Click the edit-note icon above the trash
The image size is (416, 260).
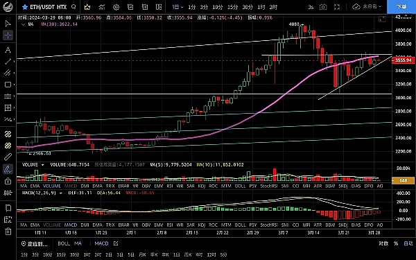[x=8, y=219]
